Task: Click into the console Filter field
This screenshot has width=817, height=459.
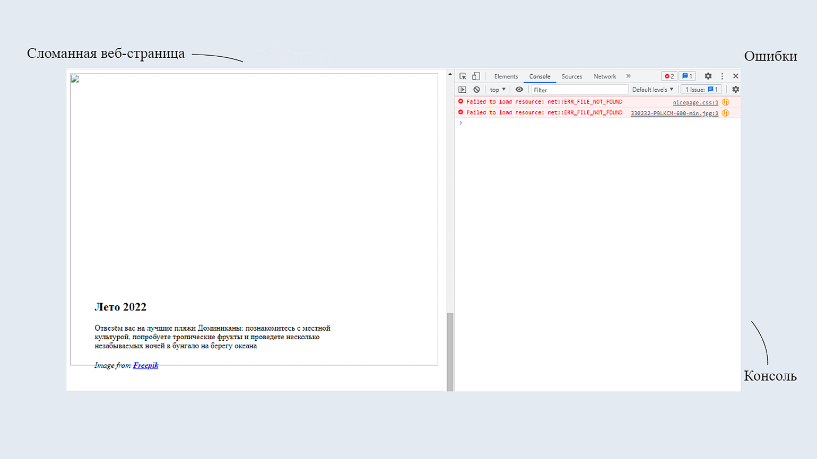Action: pos(579,90)
